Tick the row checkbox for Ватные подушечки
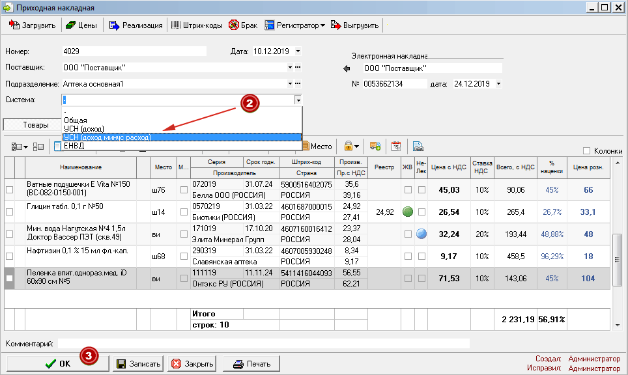Screen dimensions: 628x375 click(10, 189)
